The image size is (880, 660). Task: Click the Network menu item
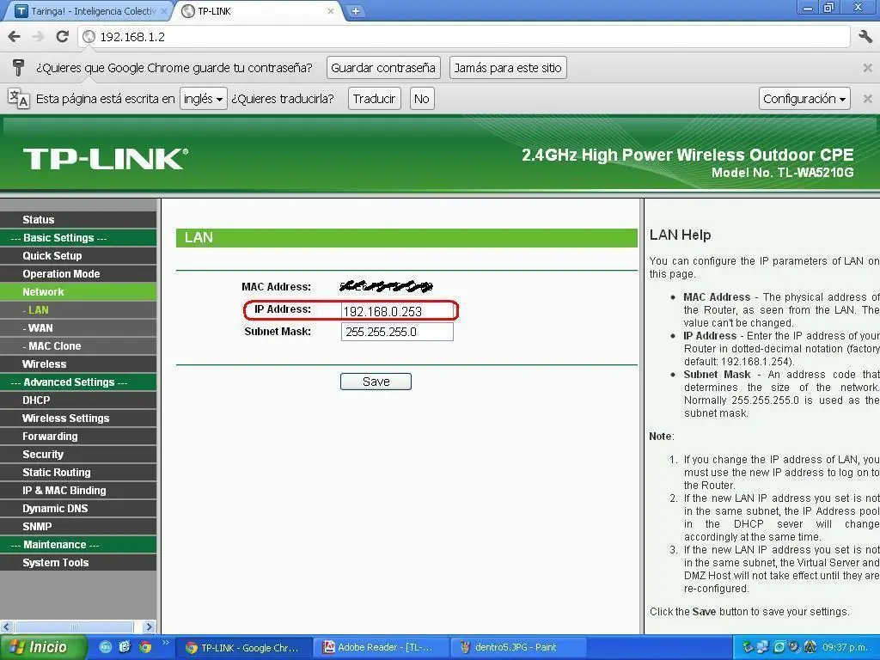78,292
